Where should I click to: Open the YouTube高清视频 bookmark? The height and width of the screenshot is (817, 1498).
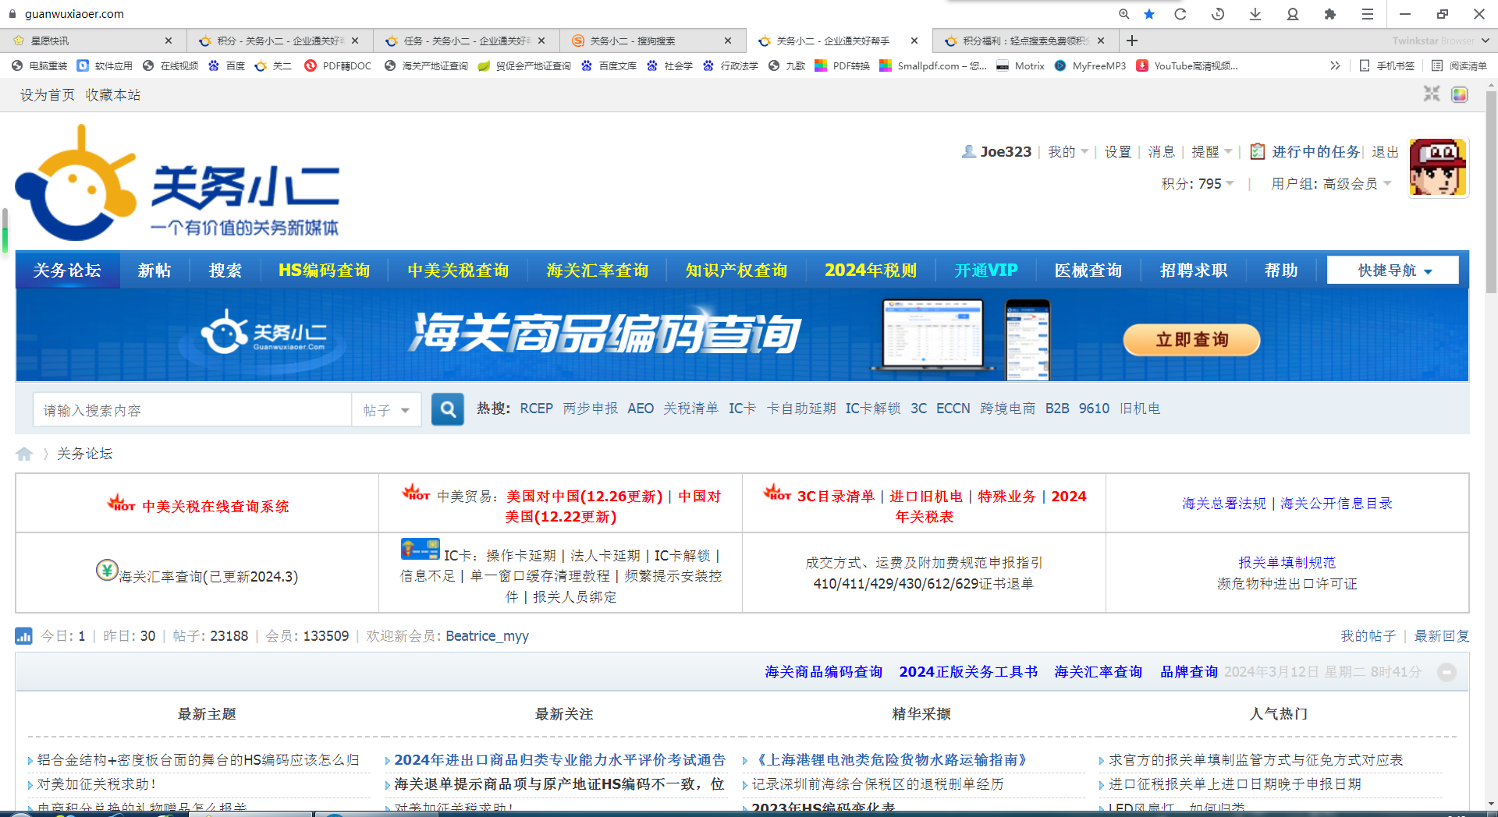click(x=1187, y=66)
